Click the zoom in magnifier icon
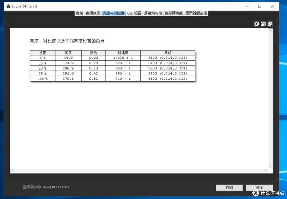Screen dimensions: 287x199 257,24
